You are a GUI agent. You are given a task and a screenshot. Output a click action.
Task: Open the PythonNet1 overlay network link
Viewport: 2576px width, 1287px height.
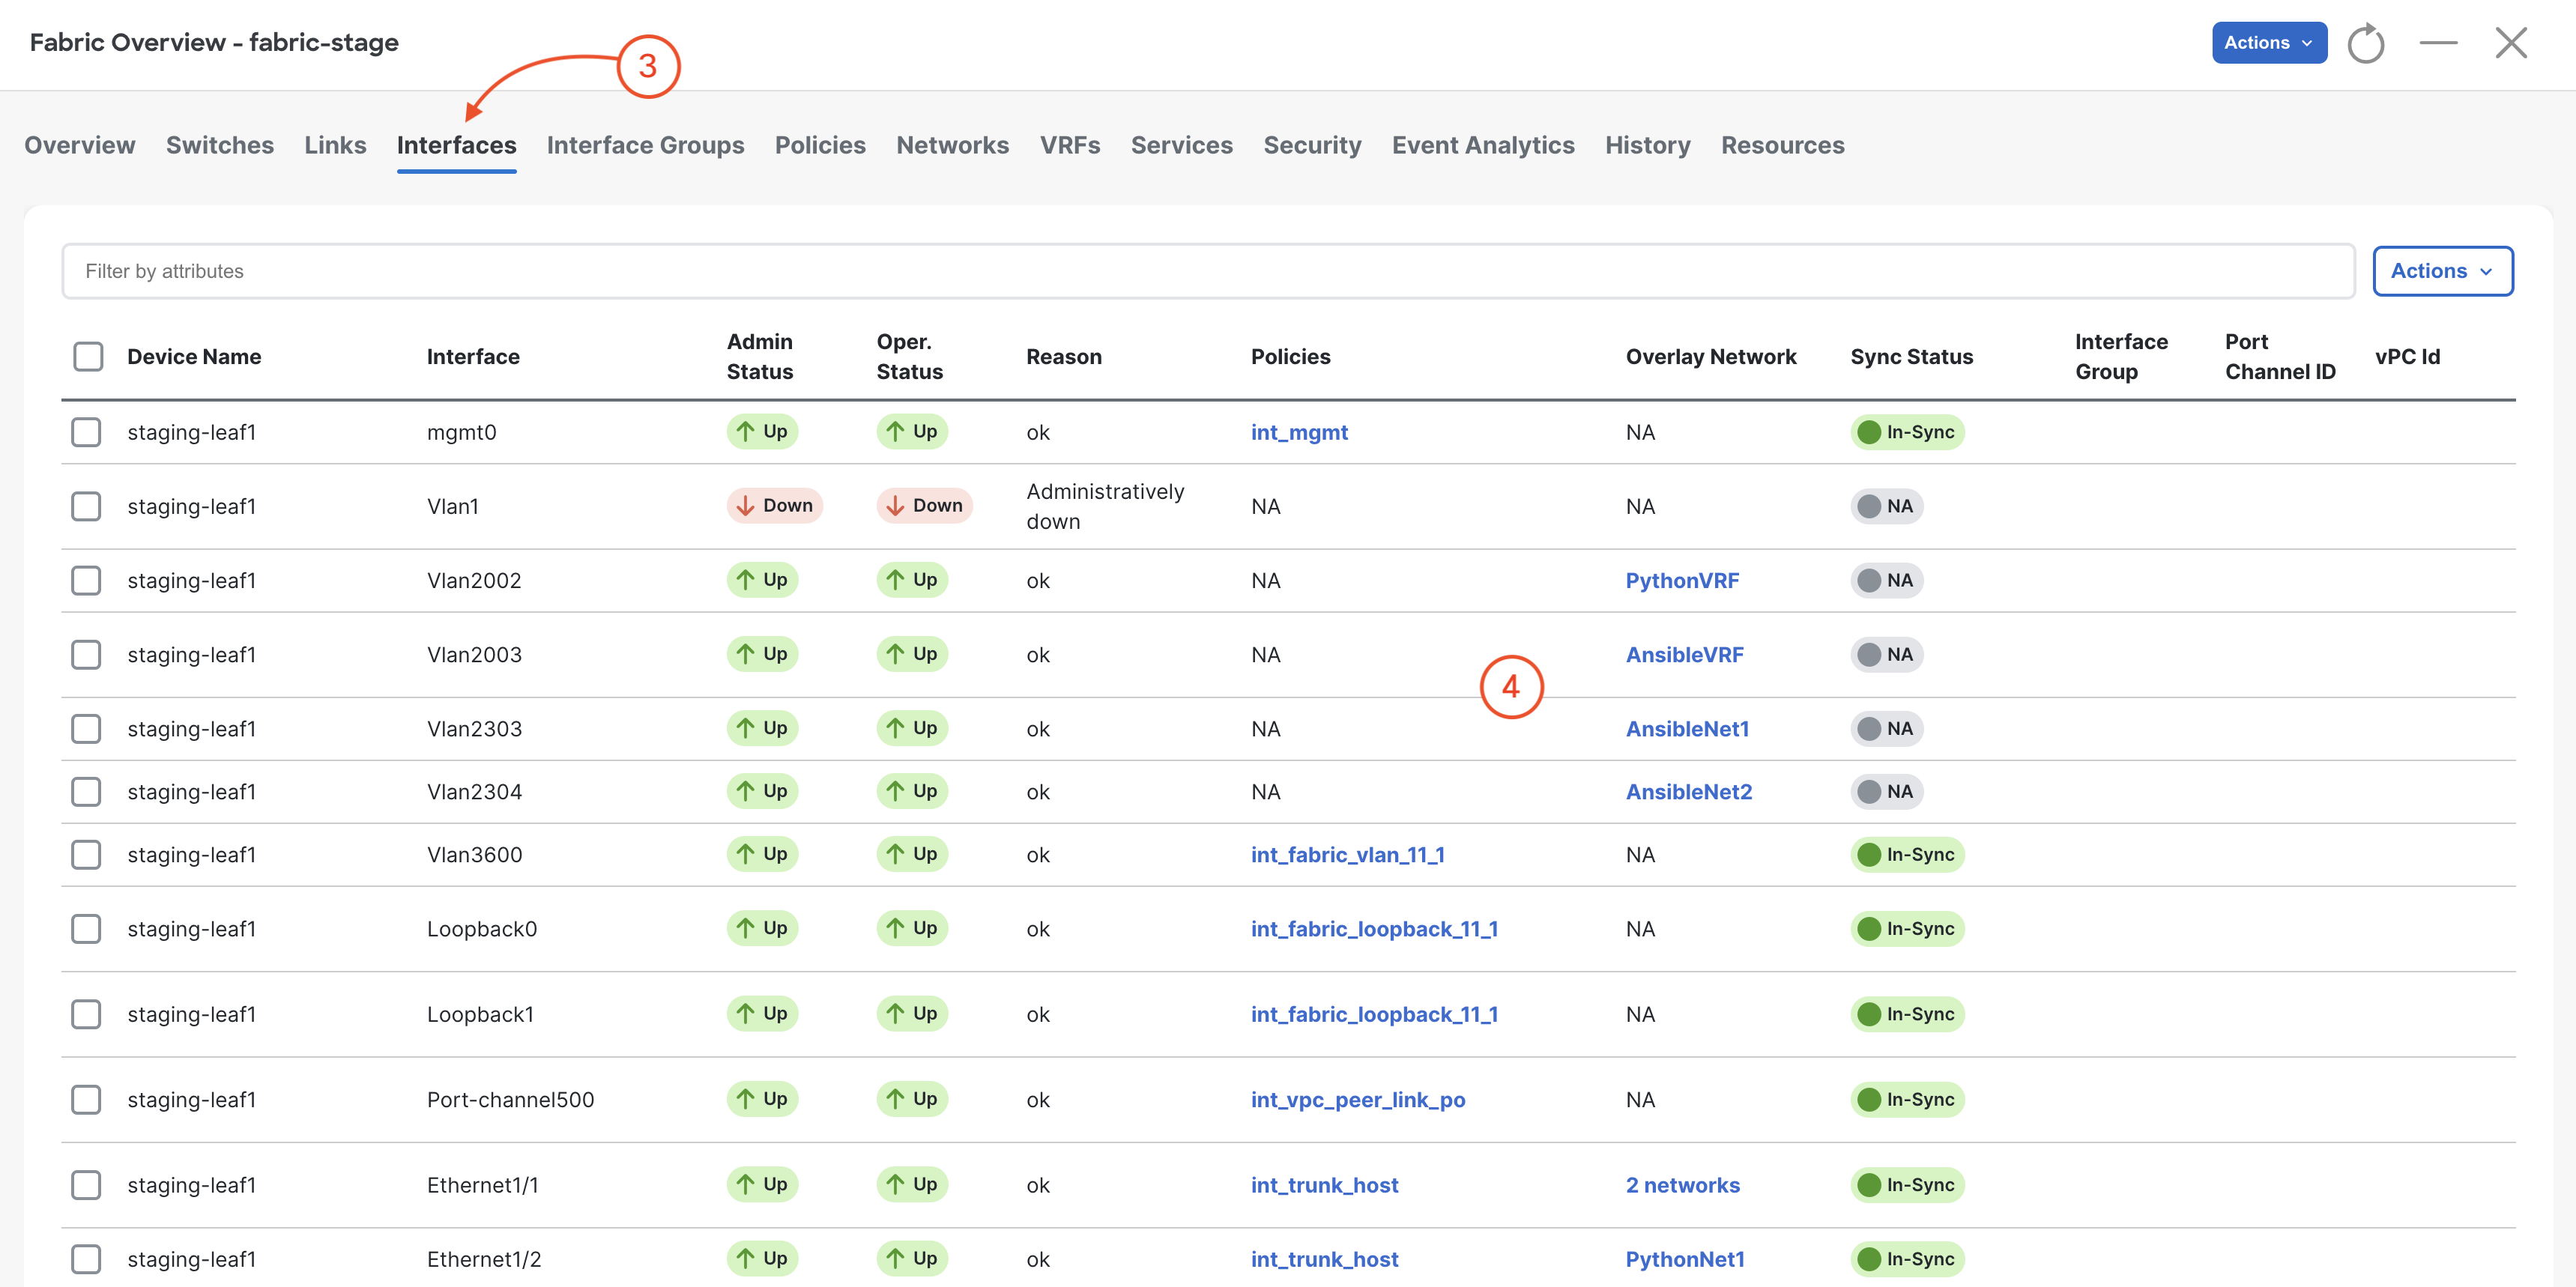pyautogui.click(x=1685, y=1259)
